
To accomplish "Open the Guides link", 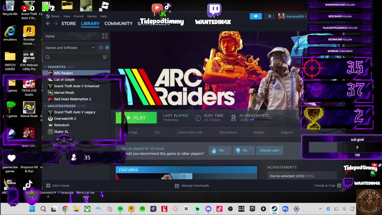I will (259, 132).
